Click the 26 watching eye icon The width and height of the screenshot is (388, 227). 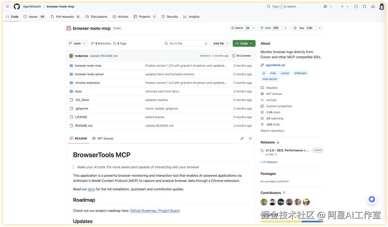262,119
